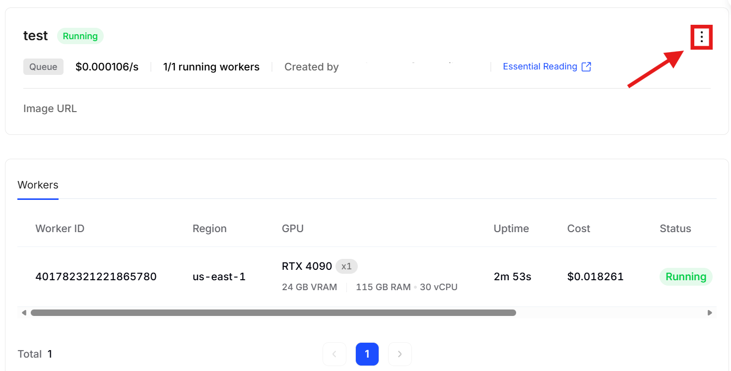Open the Essential Reading link

(x=539, y=67)
